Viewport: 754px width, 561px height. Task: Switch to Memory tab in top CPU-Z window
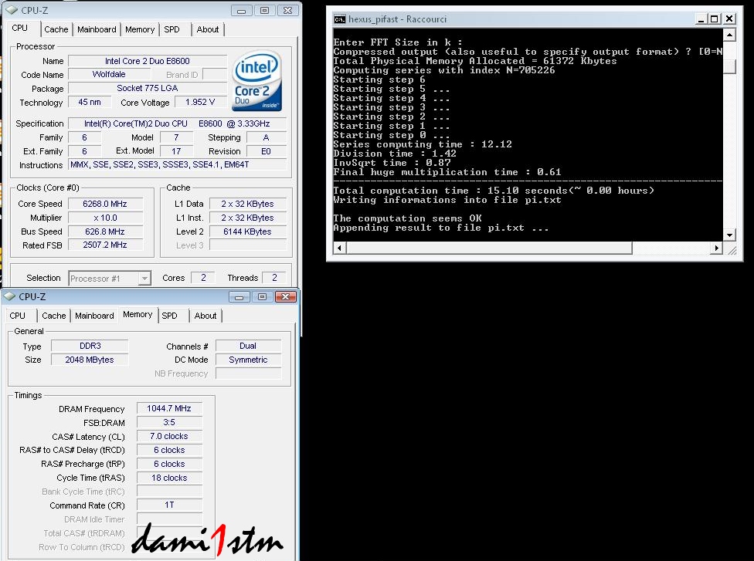[140, 29]
